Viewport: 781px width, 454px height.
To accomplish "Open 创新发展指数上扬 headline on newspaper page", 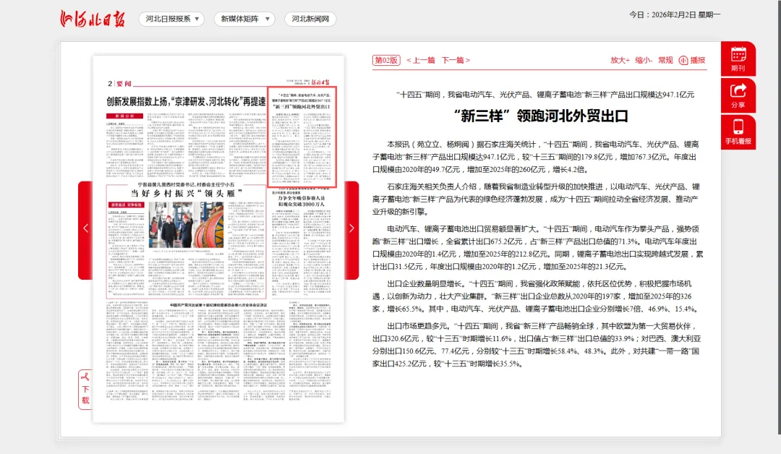I will pos(186,101).
